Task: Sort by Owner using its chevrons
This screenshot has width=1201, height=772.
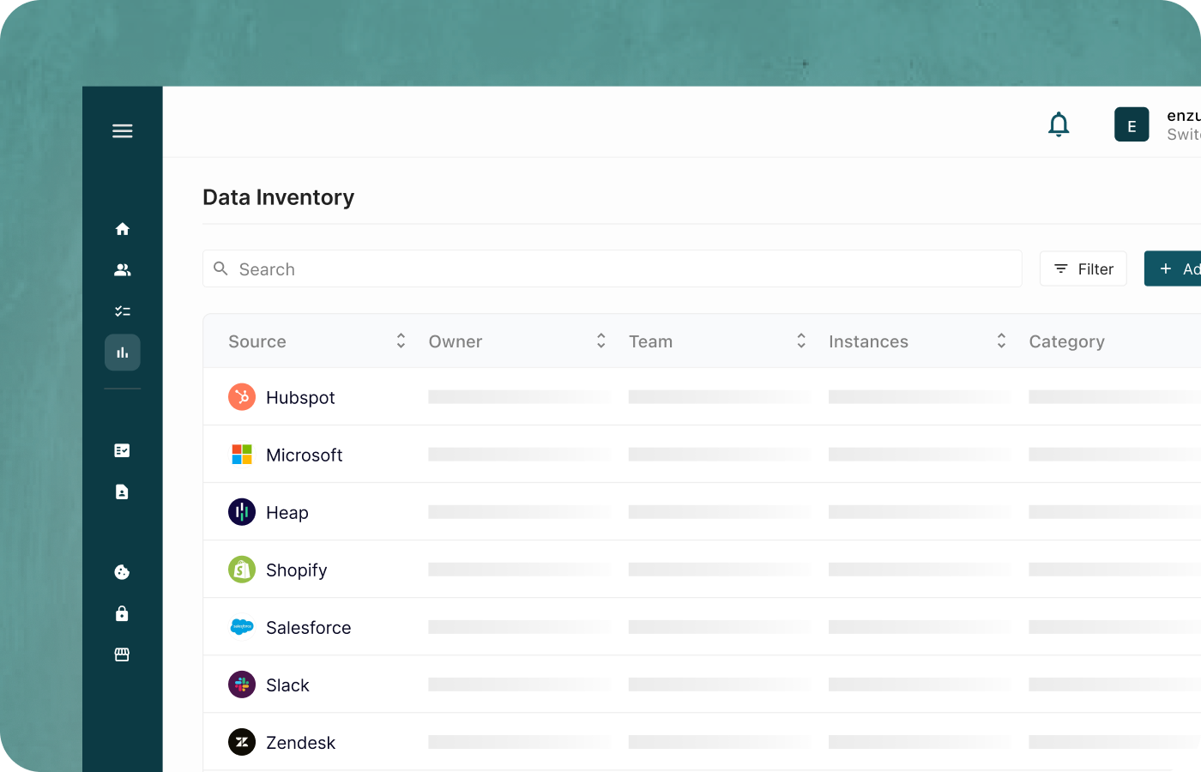Action: point(600,341)
